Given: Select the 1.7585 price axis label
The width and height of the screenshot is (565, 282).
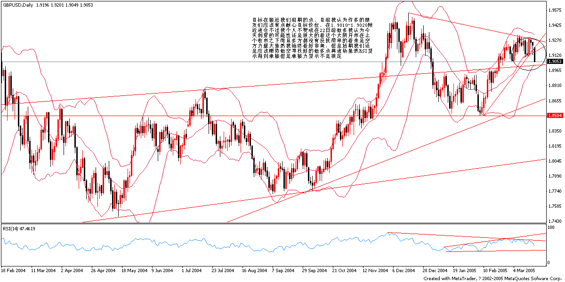Looking at the screenshot, I should point(556,206).
